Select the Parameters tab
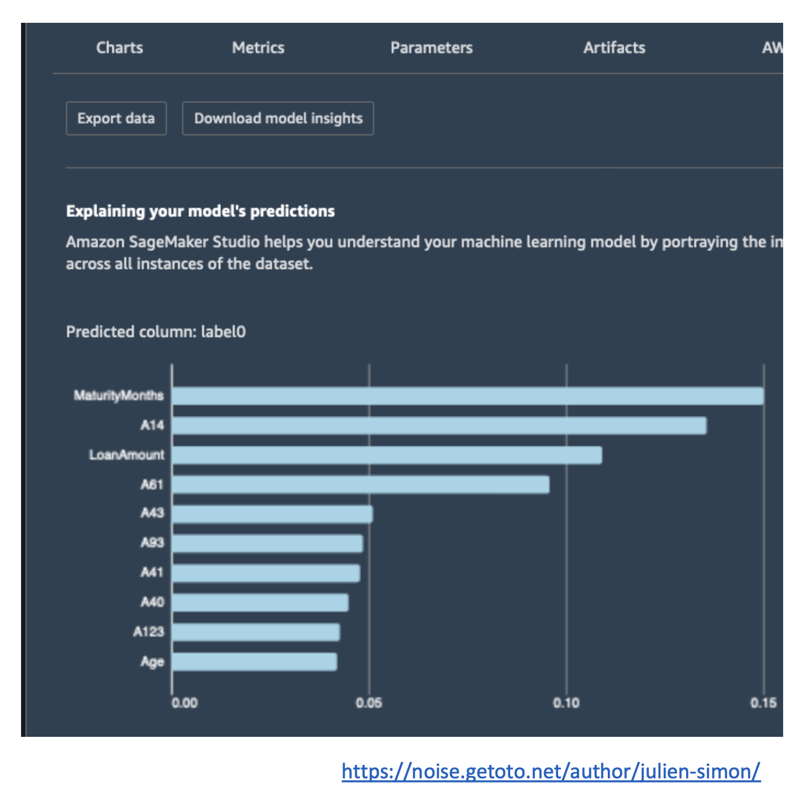This screenshot has width=803, height=807. (x=431, y=48)
